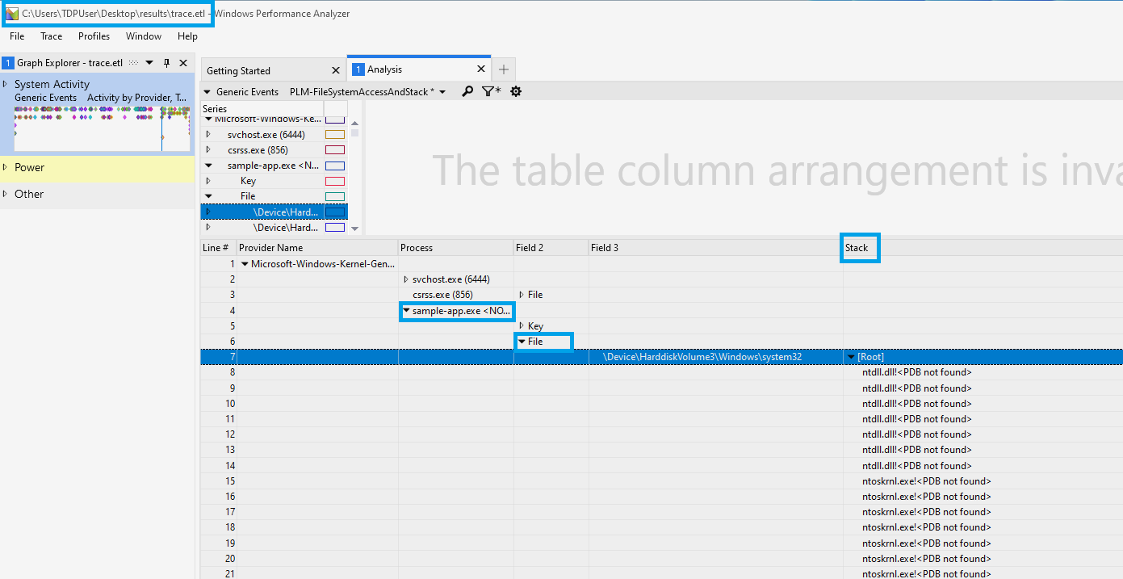1123x579 pixels.
Task: Click the File series green color swatch
Action: click(x=334, y=195)
